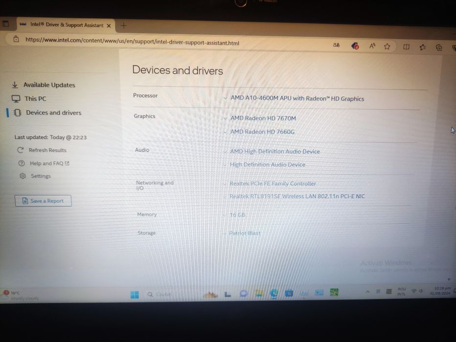
Task: Click Microsoft Edge icon on the taskbar
Action: tap(274, 294)
